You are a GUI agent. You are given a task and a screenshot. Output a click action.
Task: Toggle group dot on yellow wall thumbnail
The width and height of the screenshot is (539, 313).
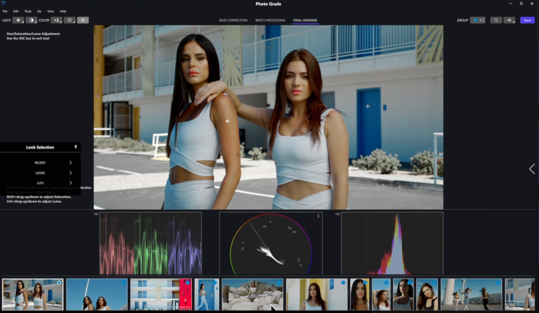[x=343, y=283]
